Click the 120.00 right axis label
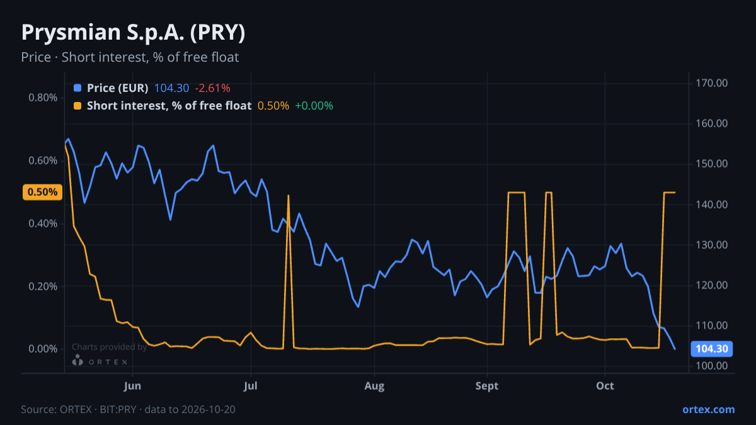 (x=713, y=285)
